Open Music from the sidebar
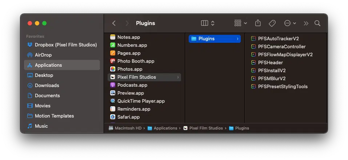This screenshot has width=348, height=160. 62,126
